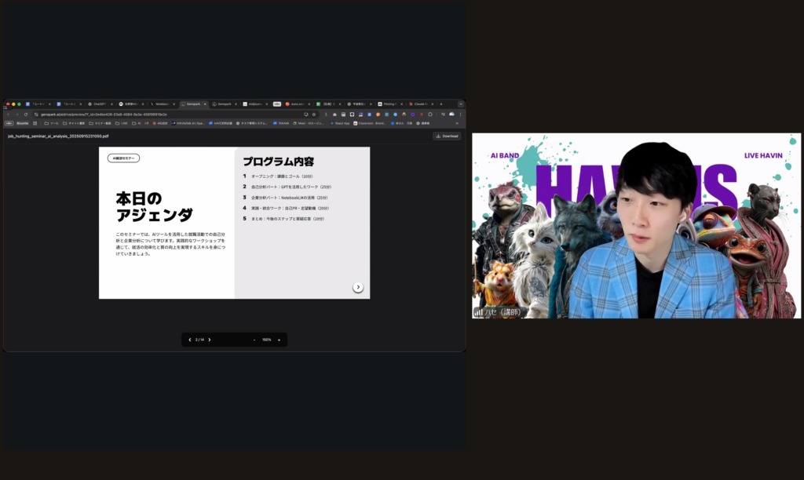Expand the tab search dropdown arrow
The height and width of the screenshot is (480, 804).
pyautogui.click(x=459, y=104)
